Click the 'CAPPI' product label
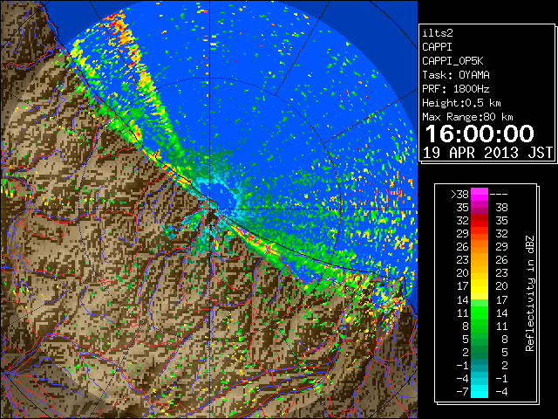The width and height of the screenshot is (558, 419). pyautogui.click(x=437, y=47)
